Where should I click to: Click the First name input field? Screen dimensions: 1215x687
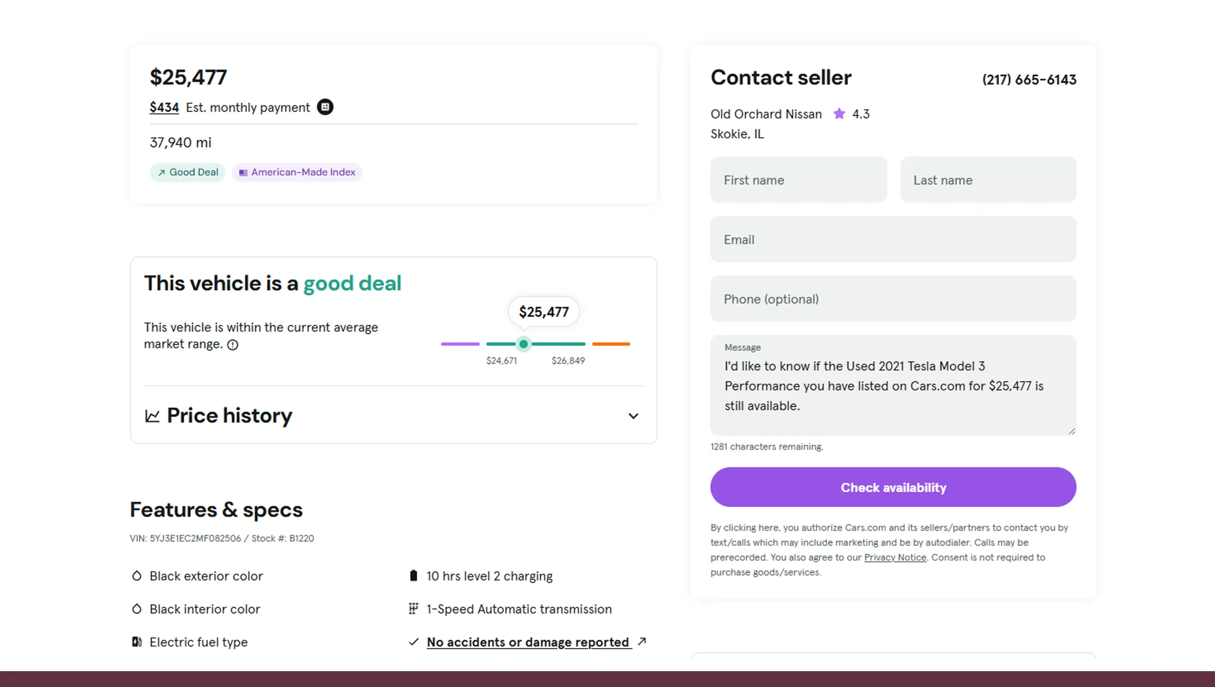[x=798, y=180]
